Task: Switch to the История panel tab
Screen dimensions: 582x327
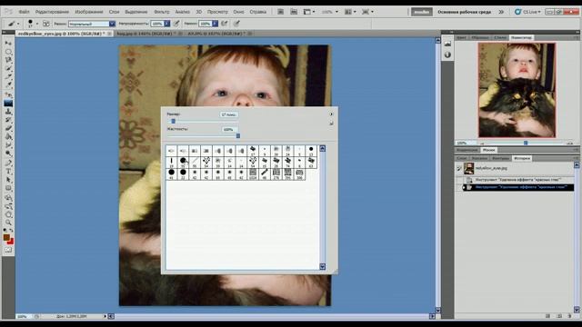Action: [522, 158]
